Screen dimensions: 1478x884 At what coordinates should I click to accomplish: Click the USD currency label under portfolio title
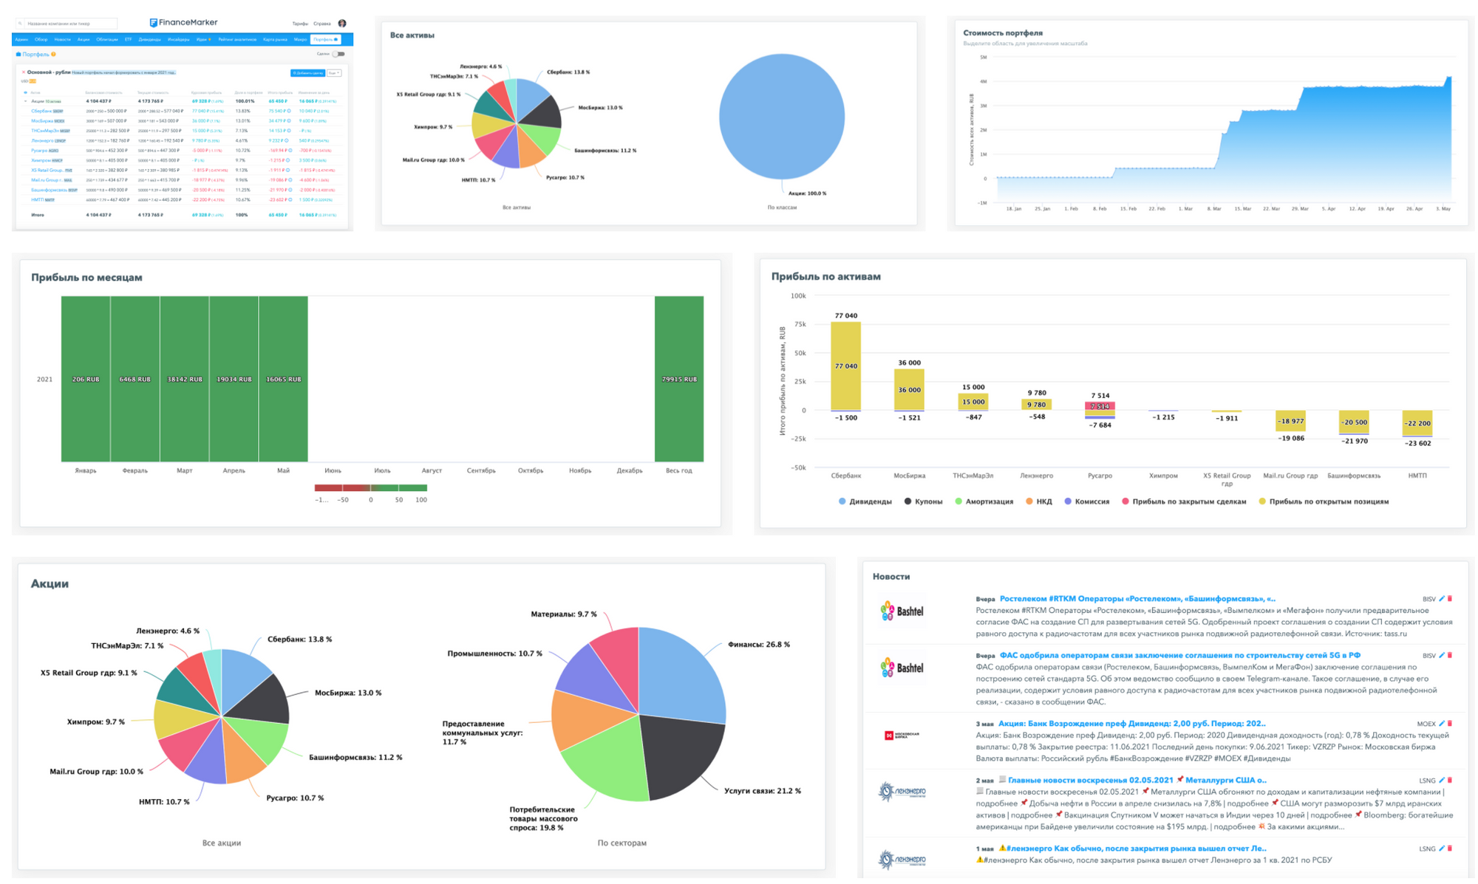click(x=24, y=81)
